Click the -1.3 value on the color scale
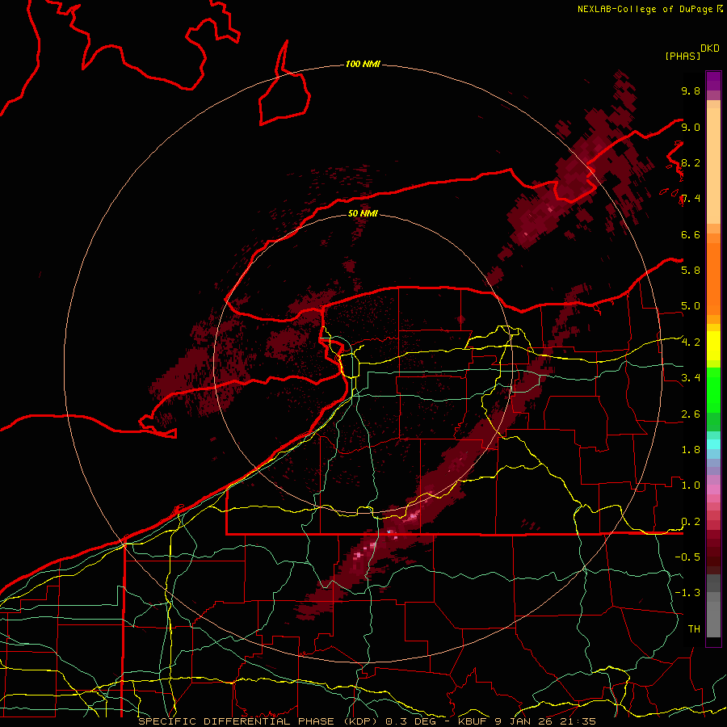 click(687, 593)
